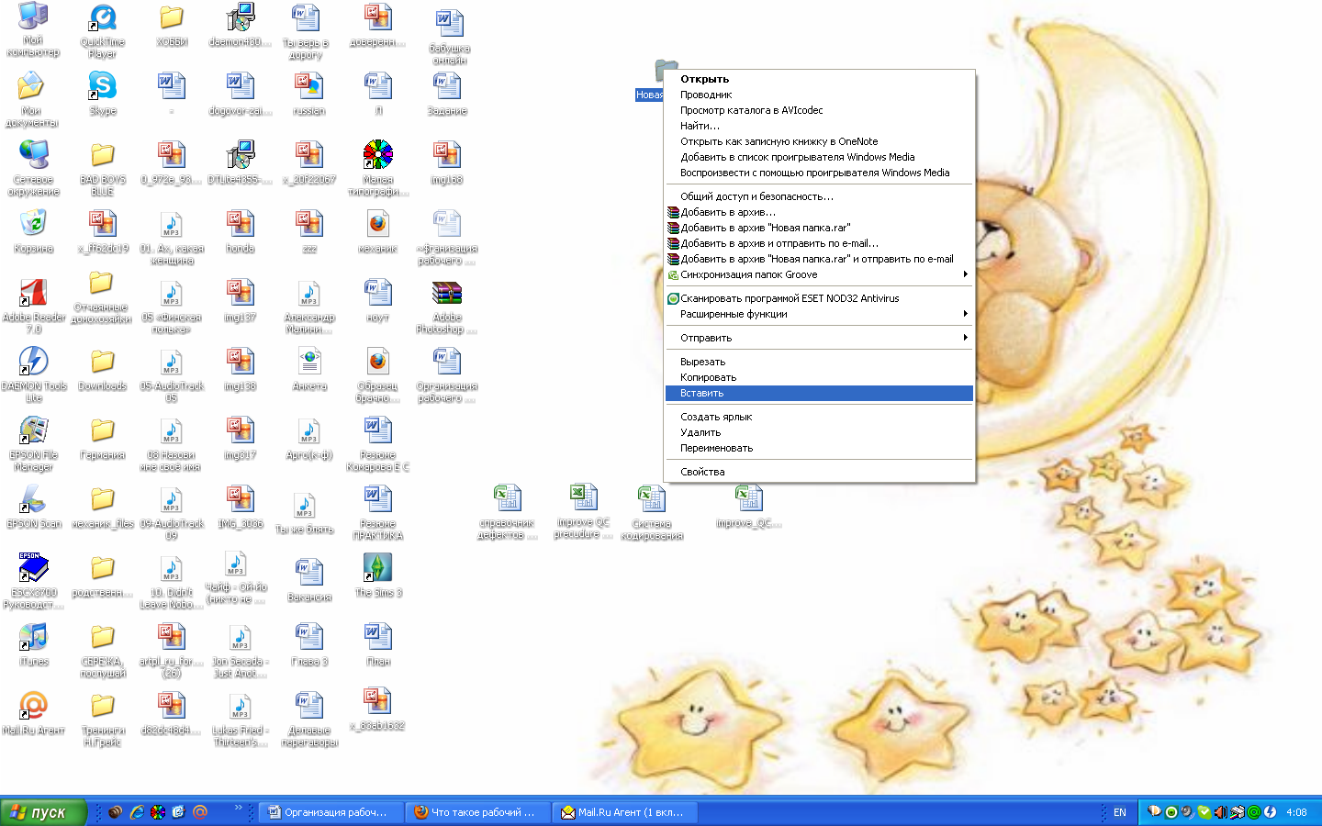
Task: Switch to Mail.Ru Агент taskbar button
Action: coord(626,812)
